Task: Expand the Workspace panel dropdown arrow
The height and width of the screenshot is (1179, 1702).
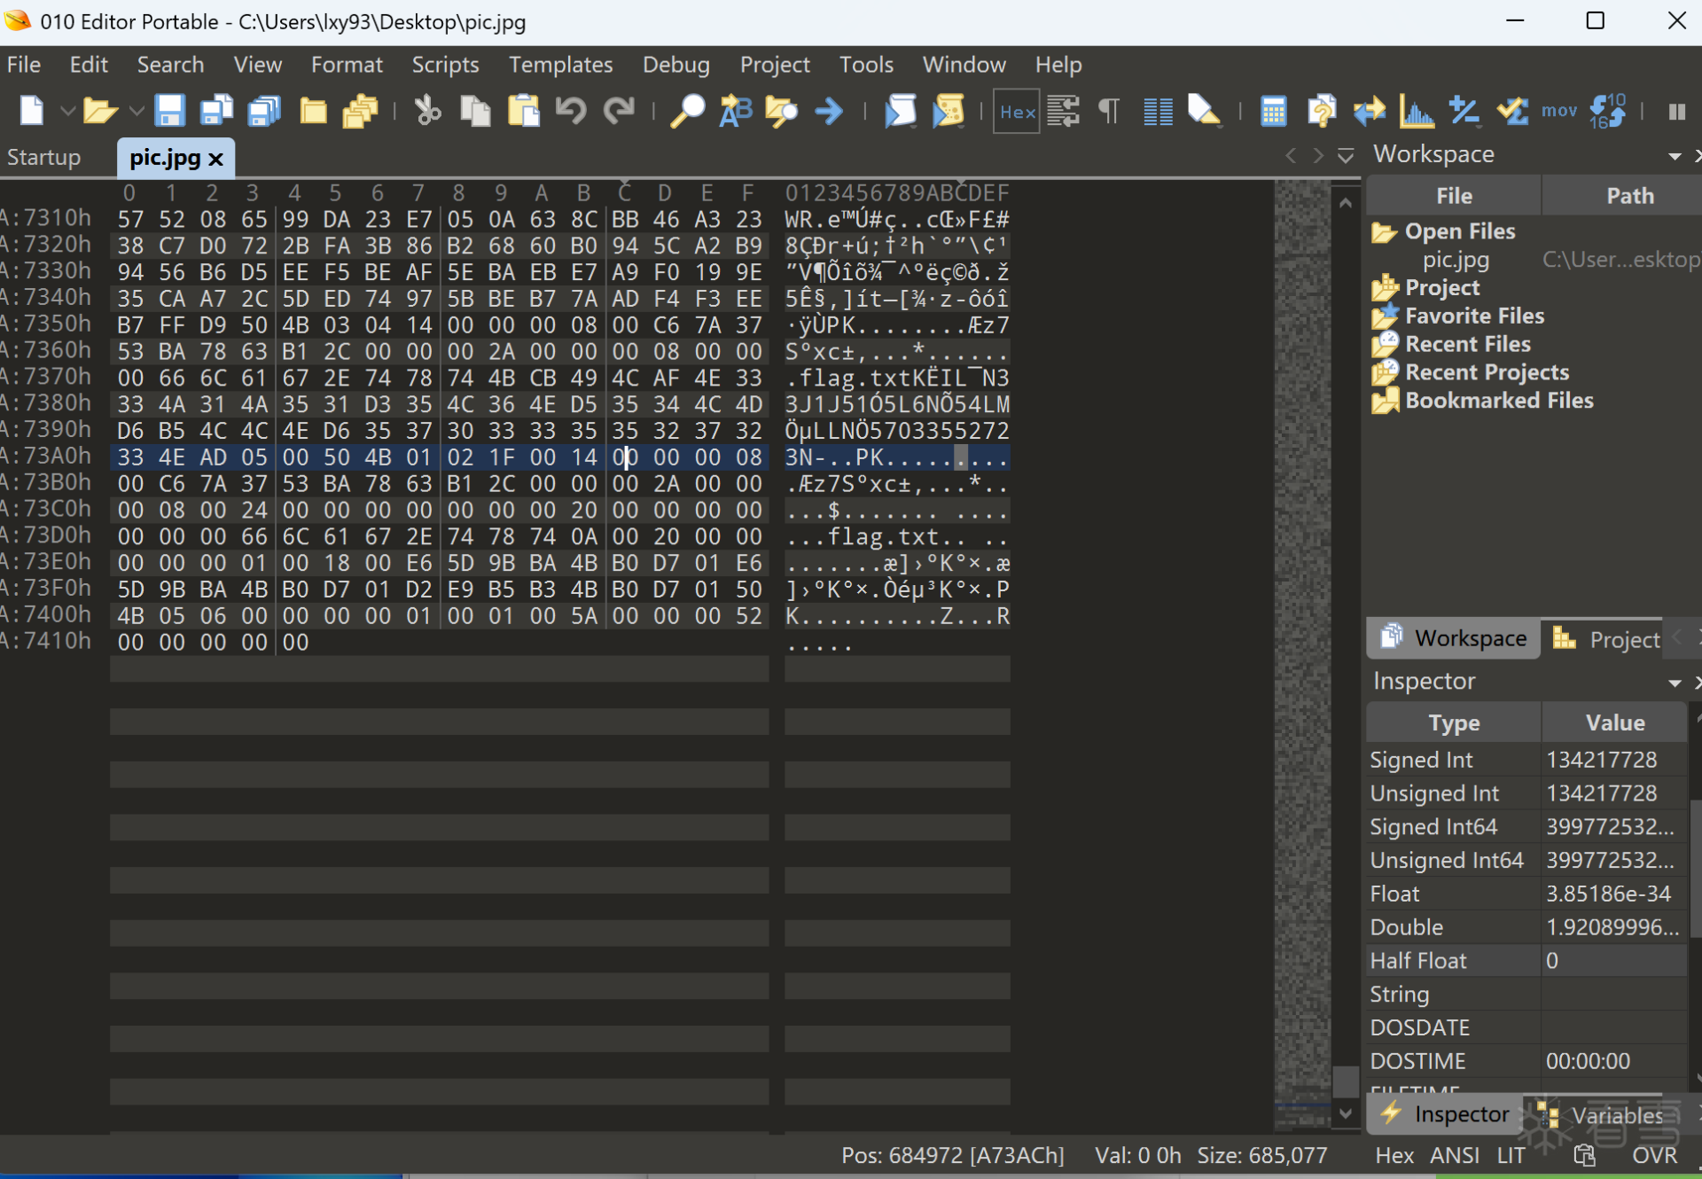Action: coord(1674,156)
